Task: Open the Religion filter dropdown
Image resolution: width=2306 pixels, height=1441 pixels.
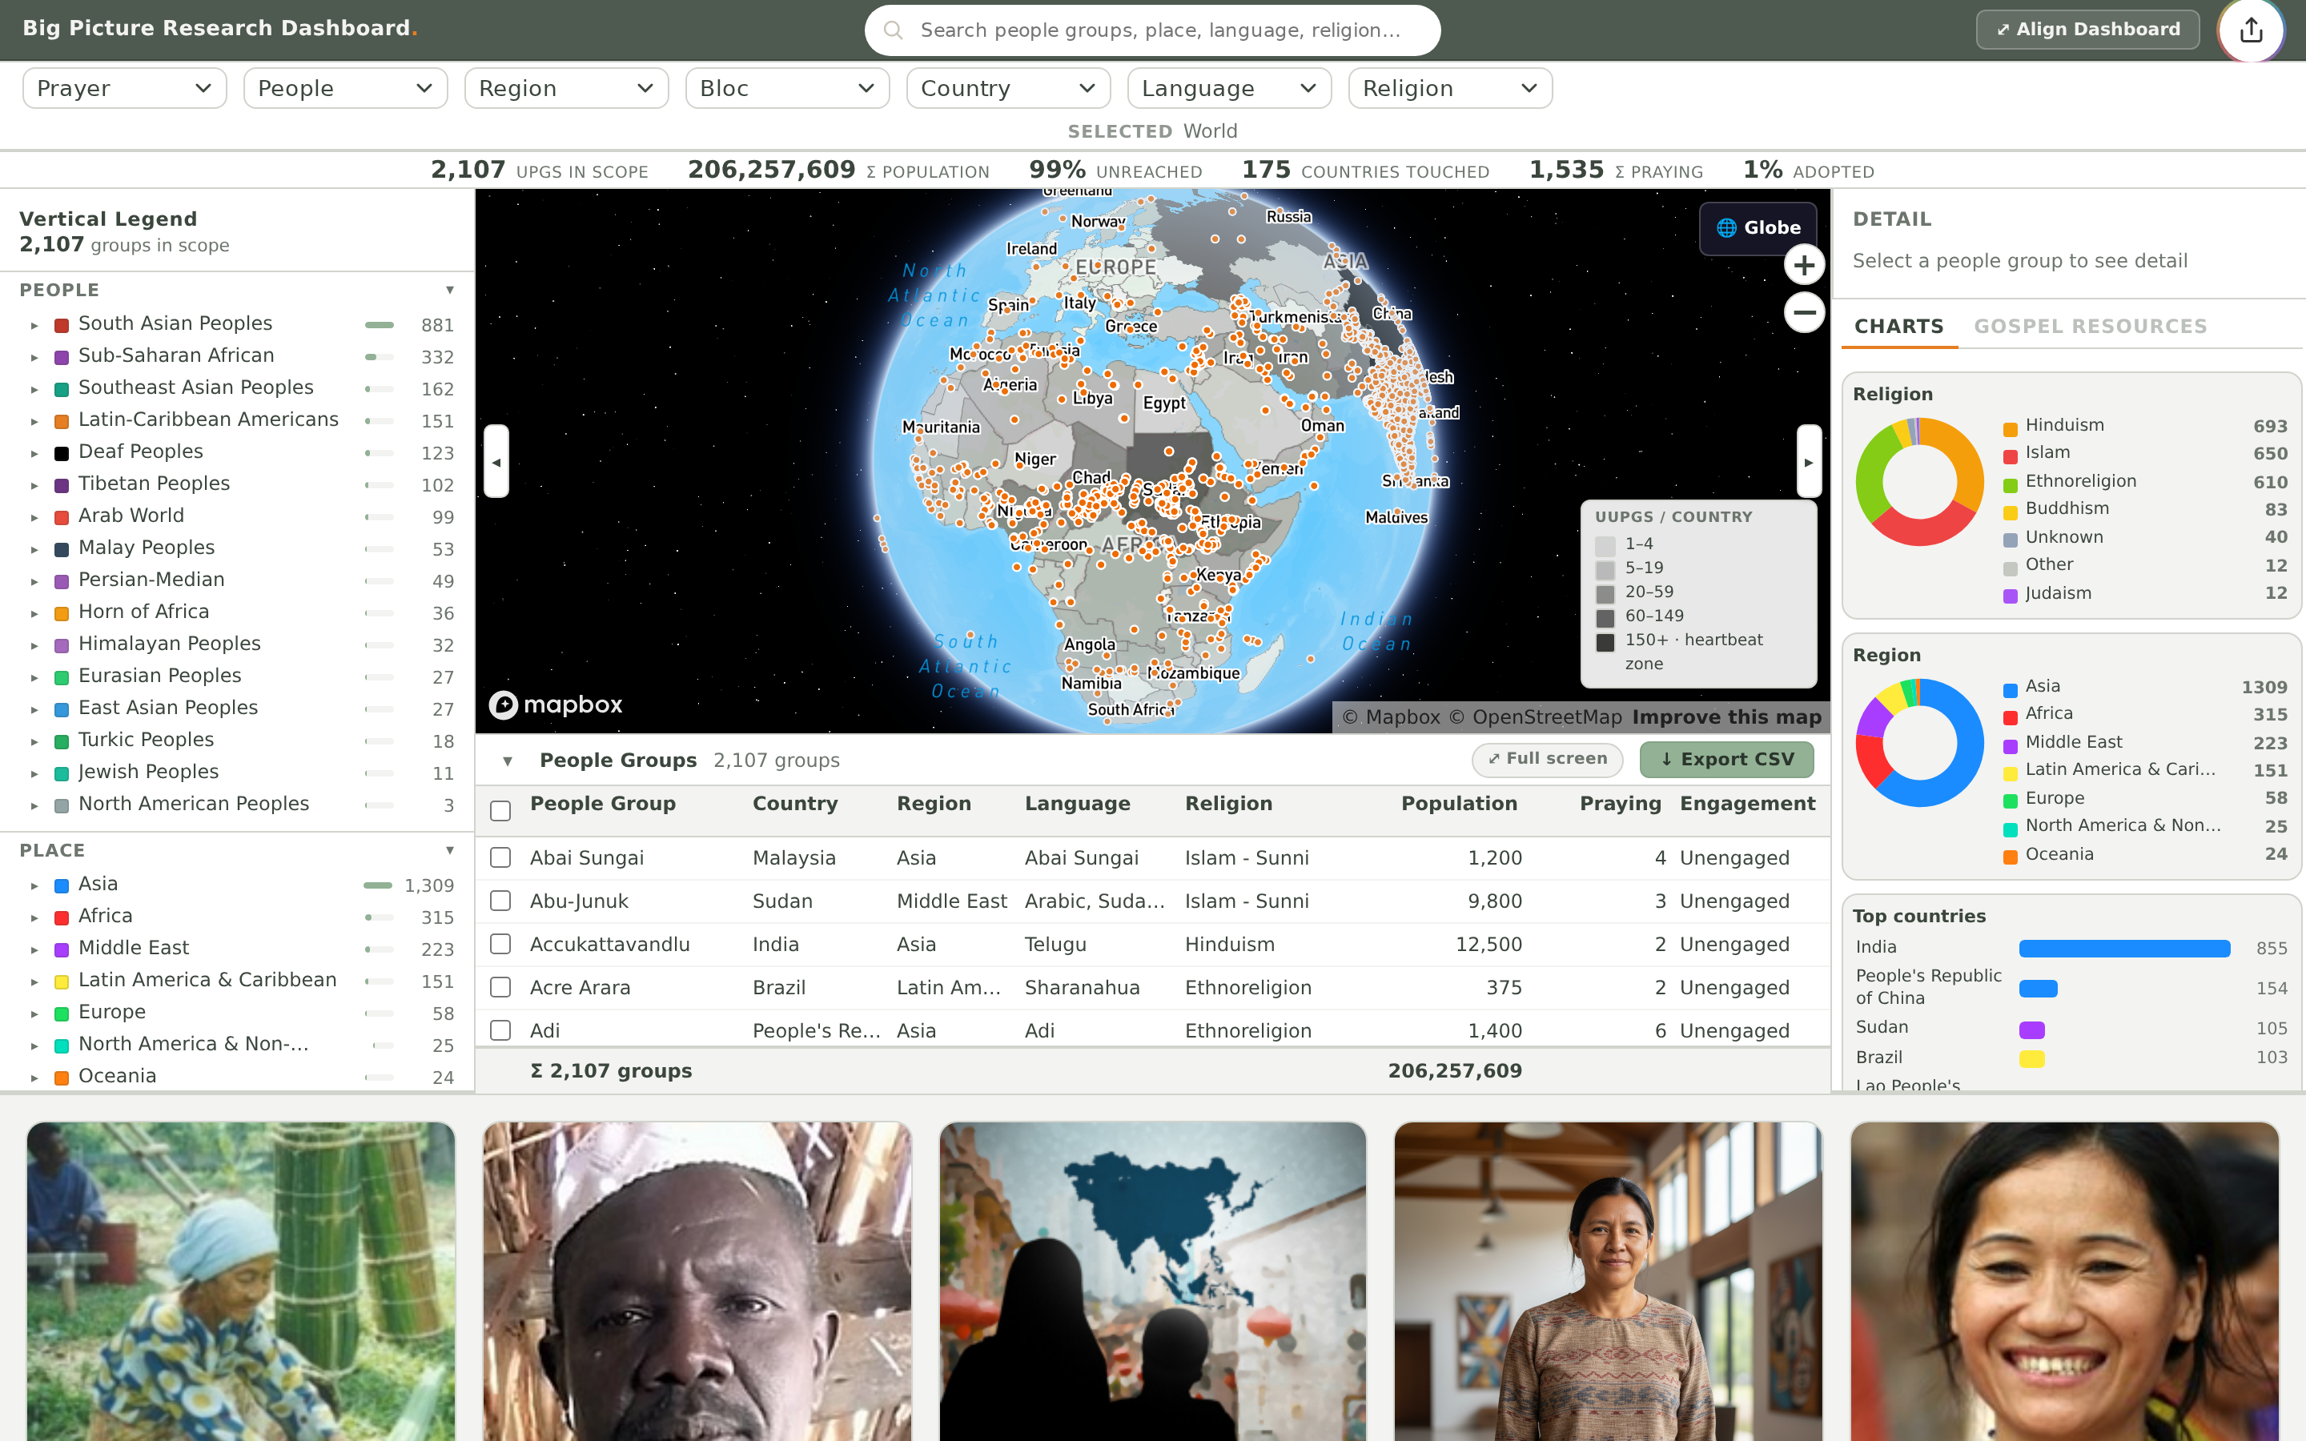Action: point(1450,89)
